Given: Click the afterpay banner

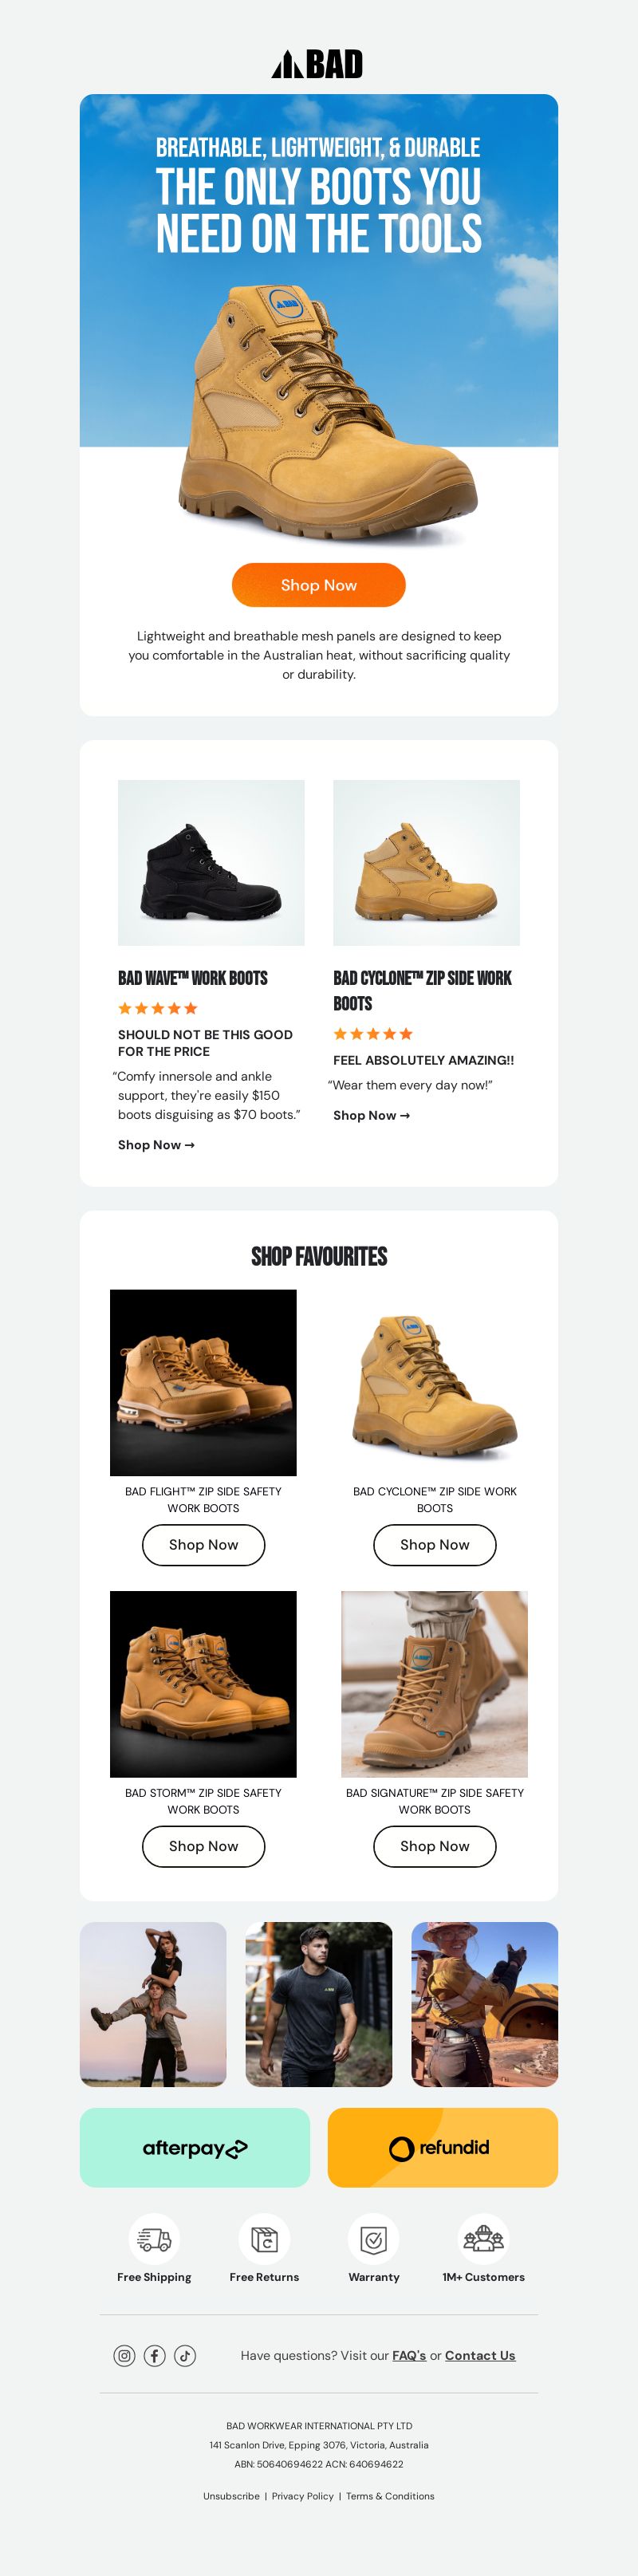Looking at the screenshot, I should 195,2147.
